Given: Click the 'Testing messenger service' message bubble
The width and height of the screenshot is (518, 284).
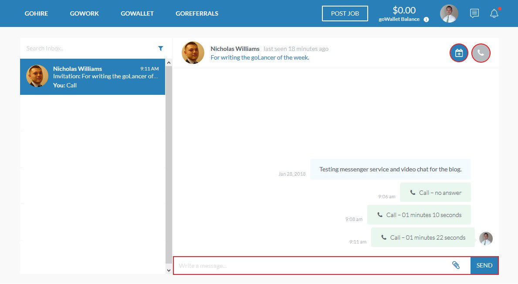Looking at the screenshot, I should (390, 169).
